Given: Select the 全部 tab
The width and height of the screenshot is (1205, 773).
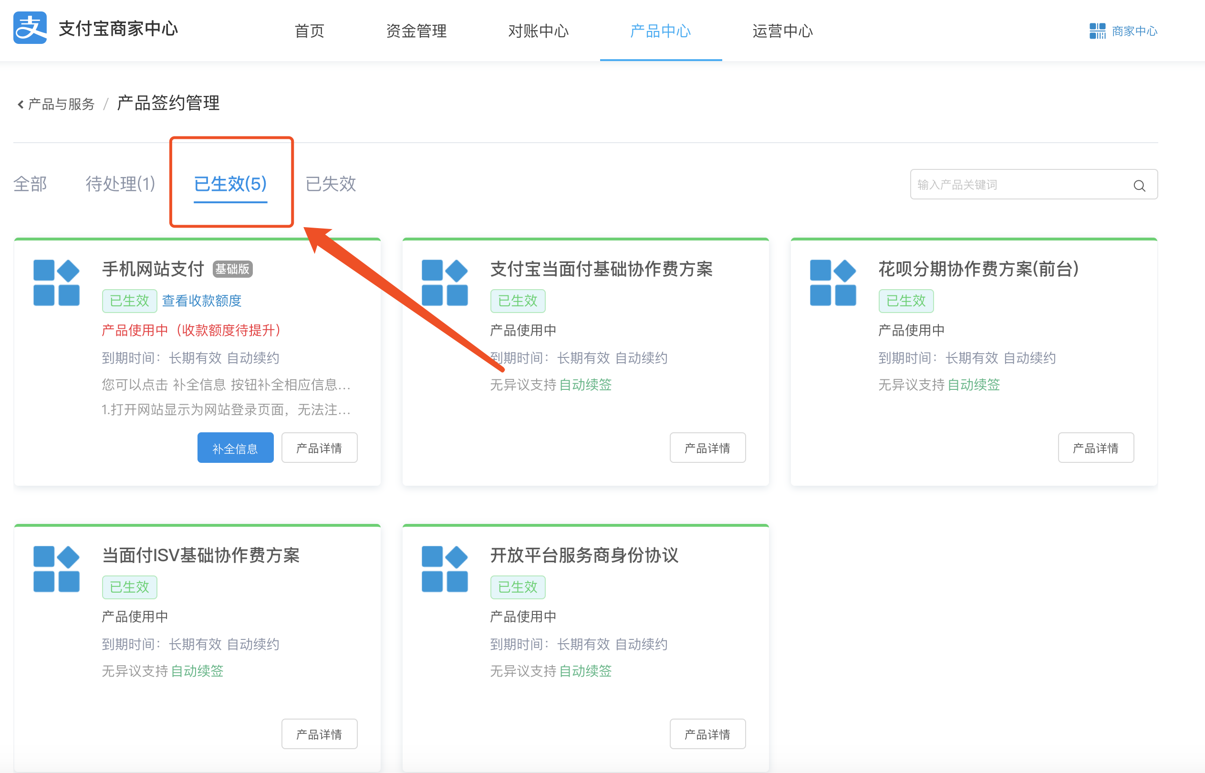Looking at the screenshot, I should 30,184.
